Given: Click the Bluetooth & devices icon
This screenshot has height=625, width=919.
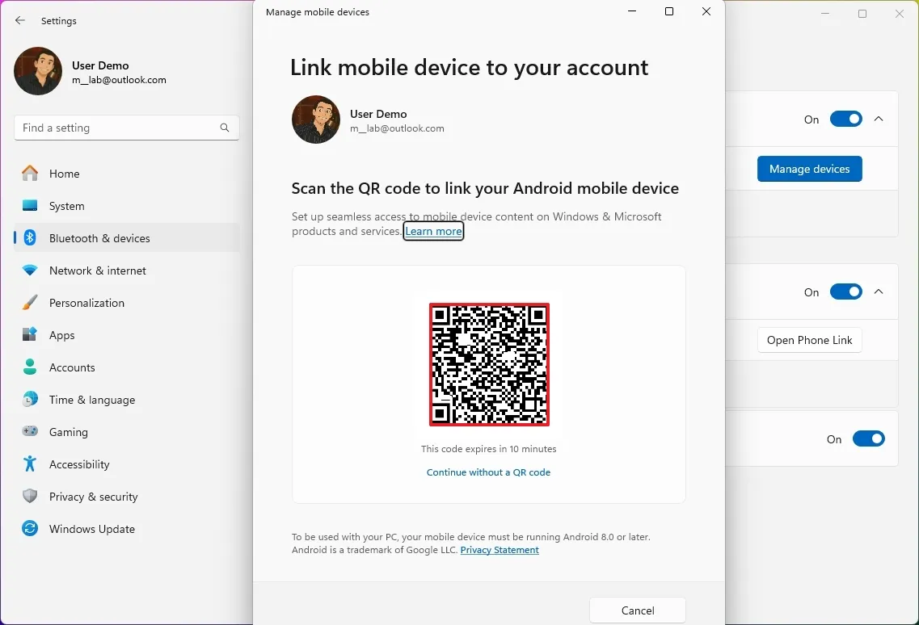Looking at the screenshot, I should coord(30,238).
